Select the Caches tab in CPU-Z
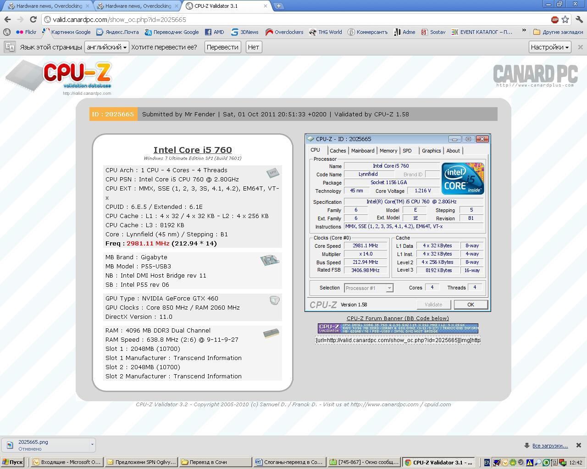The height and width of the screenshot is (469, 587). (338, 151)
